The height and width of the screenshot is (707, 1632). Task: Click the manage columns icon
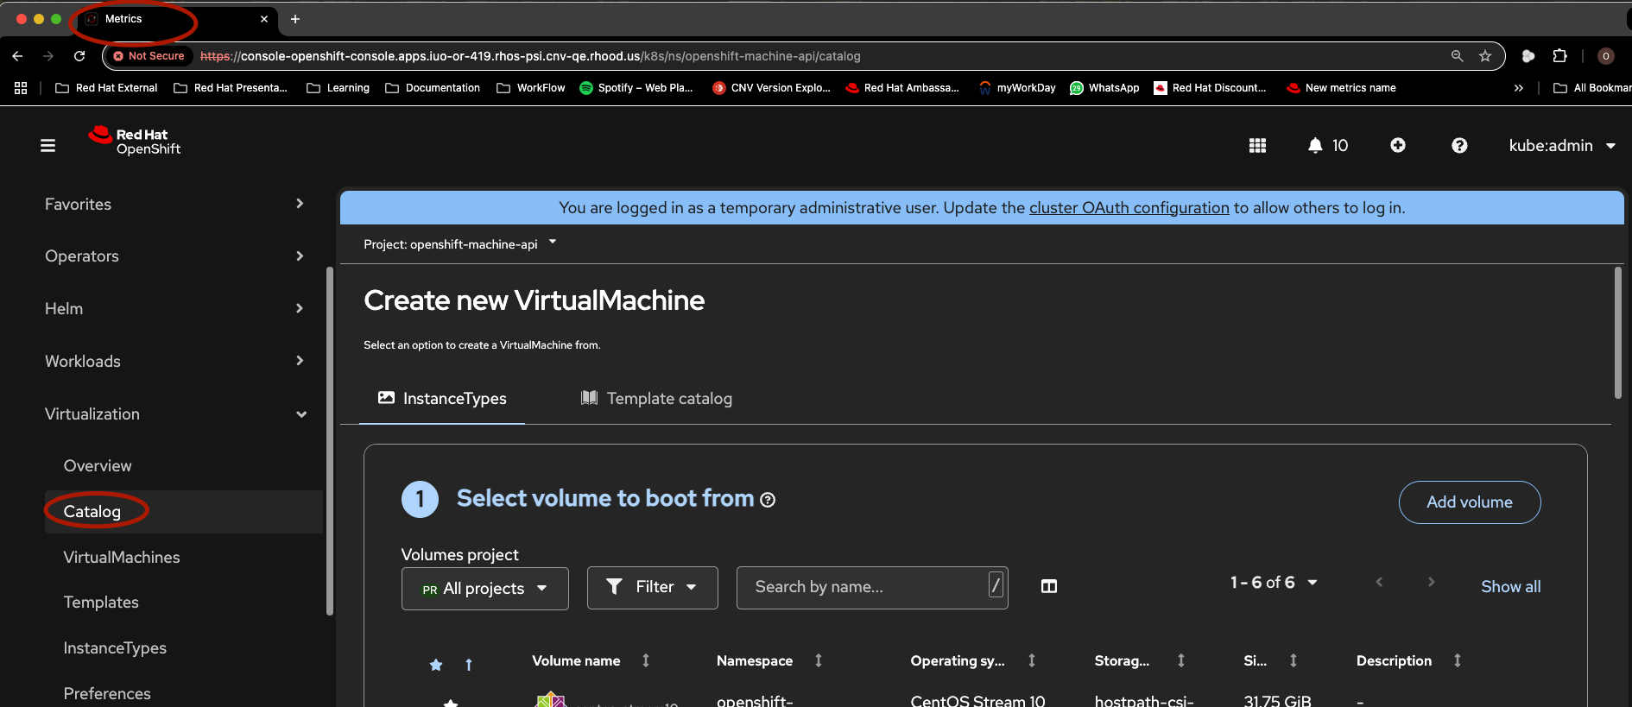click(1049, 587)
